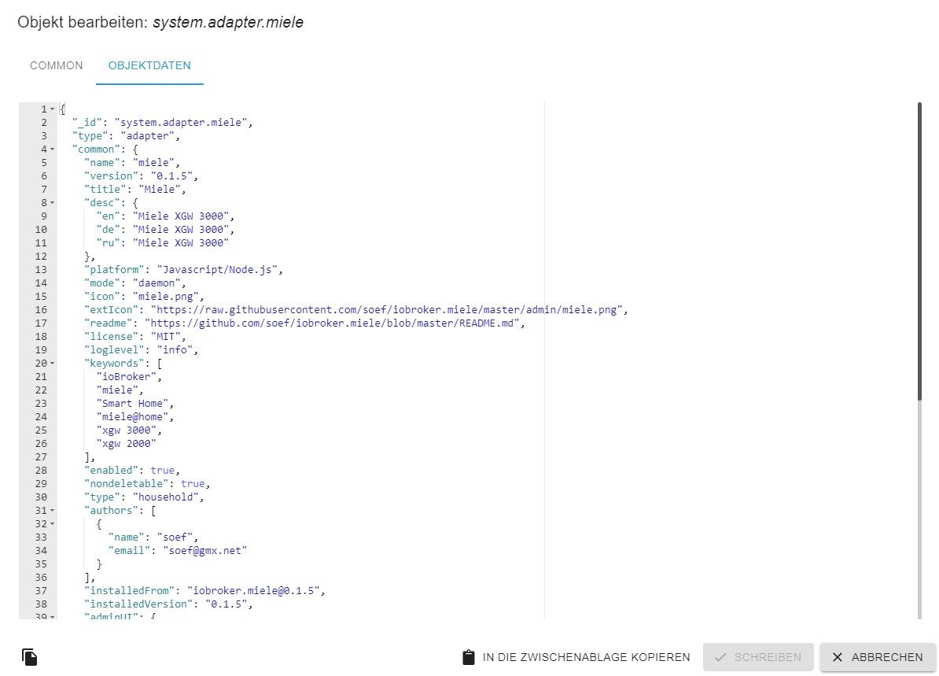
Task: Click the "0.1.5" version value on line 6
Action: point(171,175)
